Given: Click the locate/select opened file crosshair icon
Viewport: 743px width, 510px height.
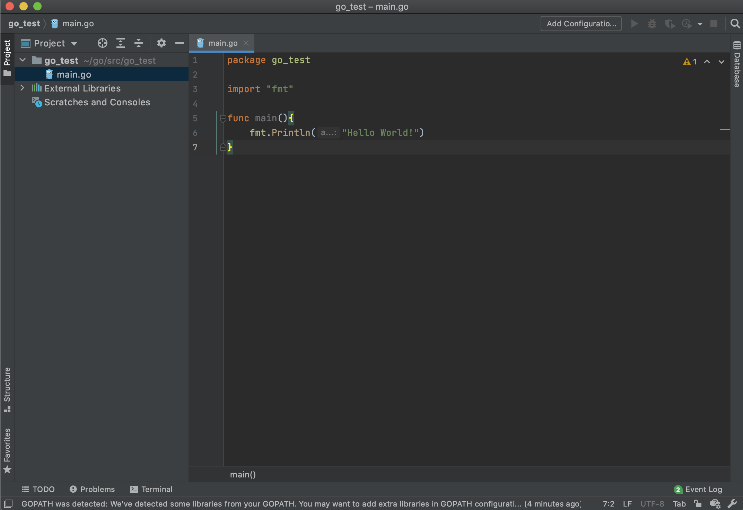Looking at the screenshot, I should click(102, 43).
